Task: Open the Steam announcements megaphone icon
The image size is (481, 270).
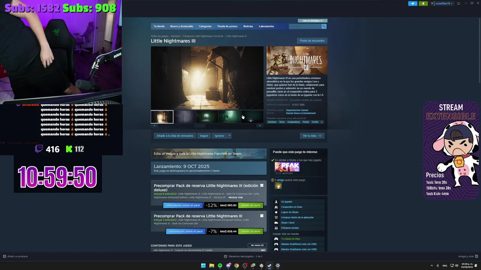Action: click(x=413, y=3)
